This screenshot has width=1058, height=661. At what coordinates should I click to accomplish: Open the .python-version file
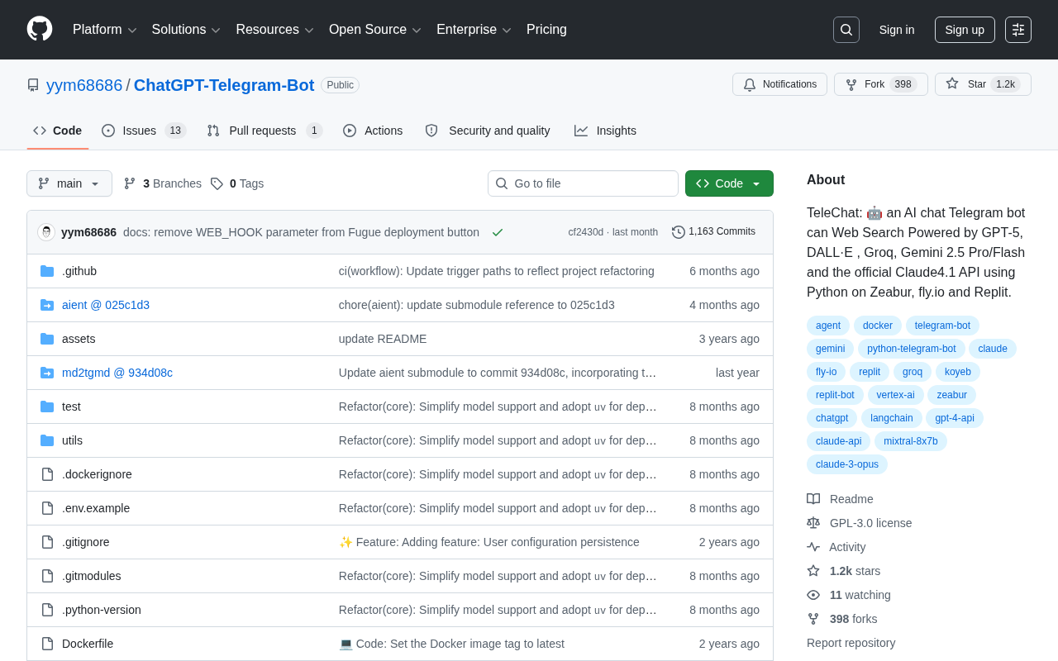(102, 610)
